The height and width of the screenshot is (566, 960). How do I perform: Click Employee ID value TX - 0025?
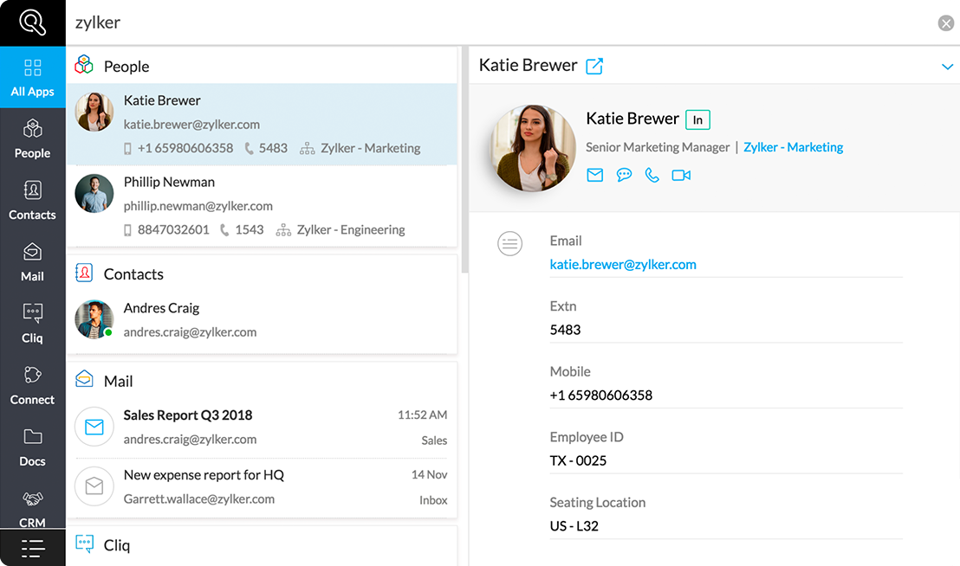point(578,460)
